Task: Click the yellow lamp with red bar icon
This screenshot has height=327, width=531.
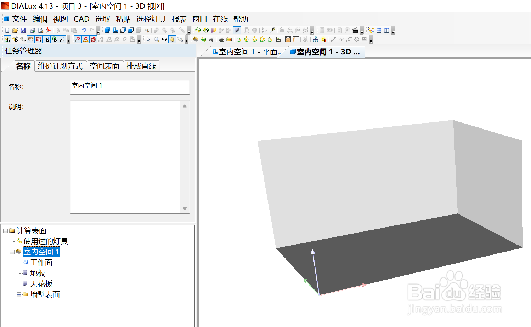Action: point(324,39)
